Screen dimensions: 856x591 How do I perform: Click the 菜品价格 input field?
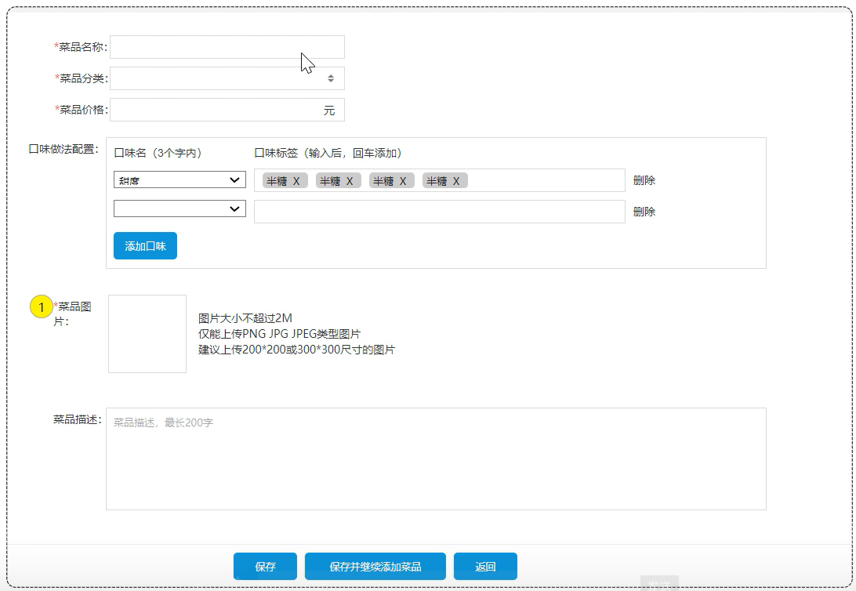coord(227,110)
